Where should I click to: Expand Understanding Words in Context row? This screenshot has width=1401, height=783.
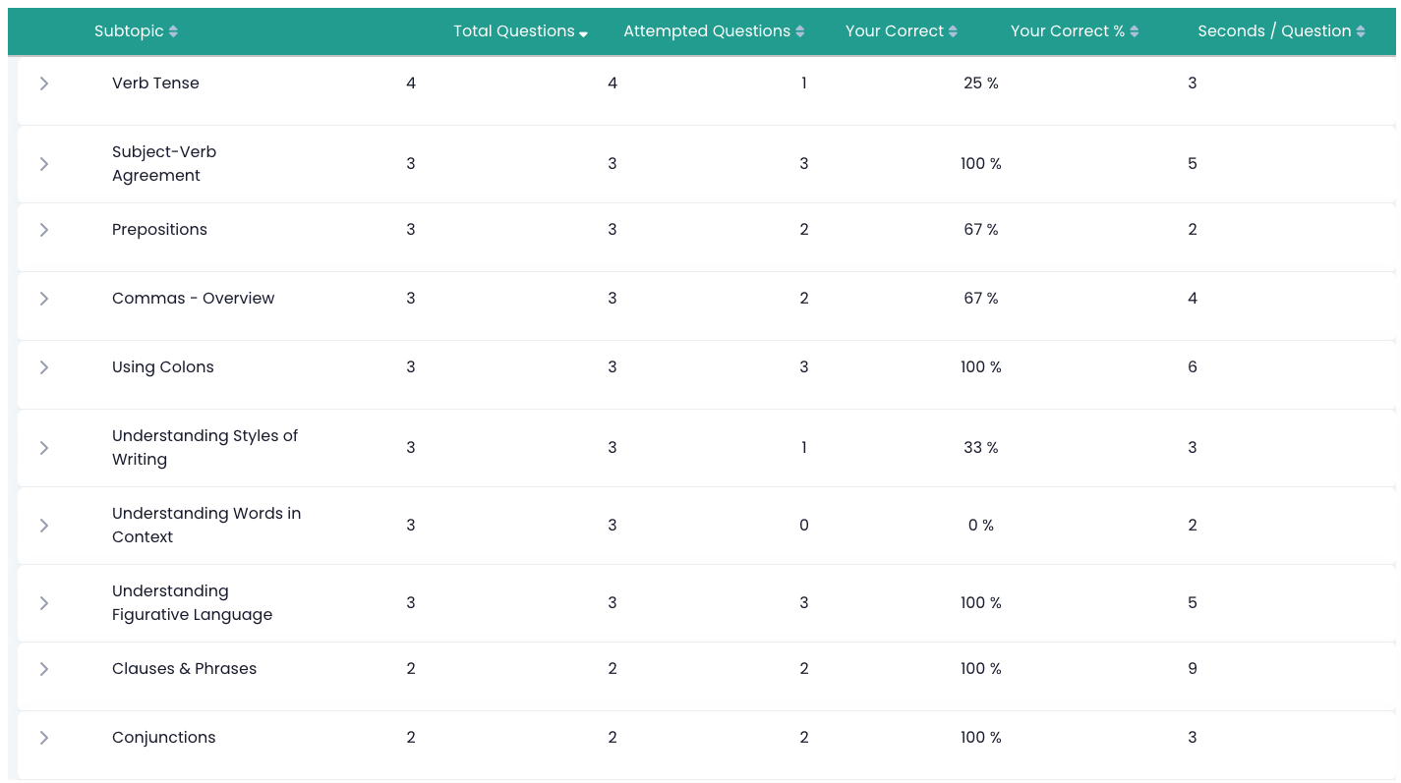[x=44, y=526]
